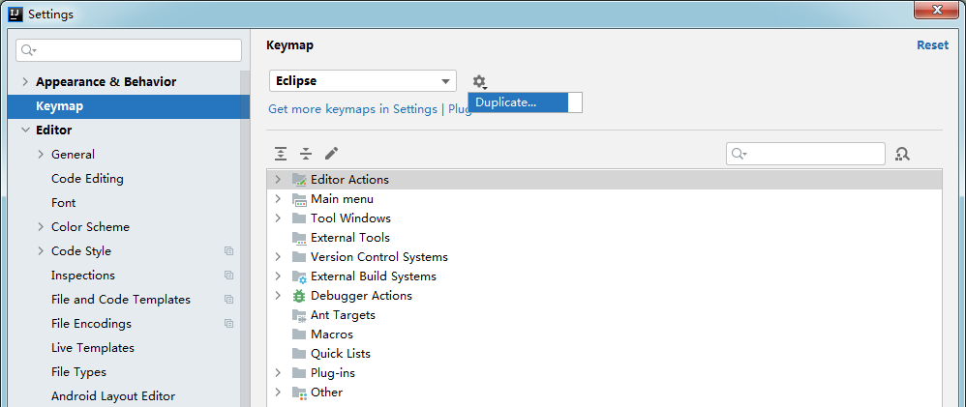Image resolution: width=966 pixels, height=407 pixels.
Task: Click the copy icon next to Inspections
Action: click(x=229, y=276)
